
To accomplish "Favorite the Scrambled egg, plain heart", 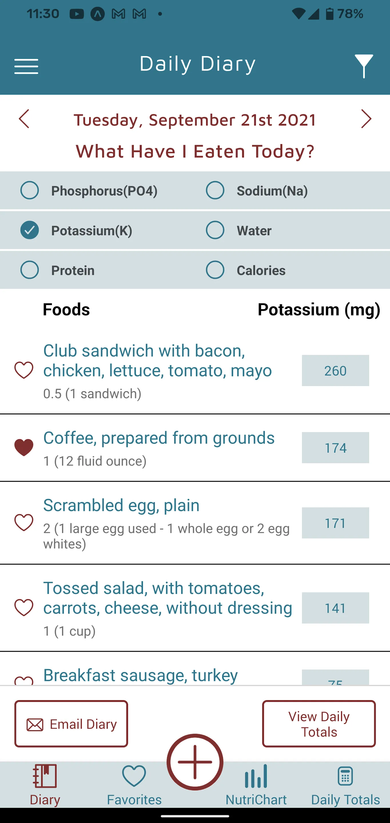I will pyautogui.click(x=24, y=523).
